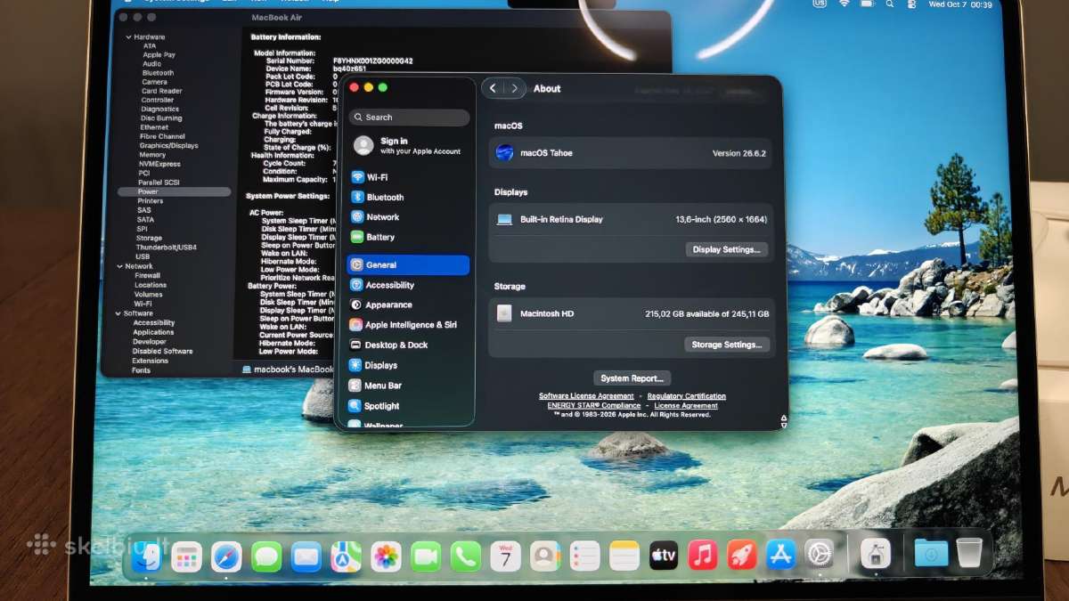
Task: Open Displays in Settings sidebar
Action: point(408,365)
